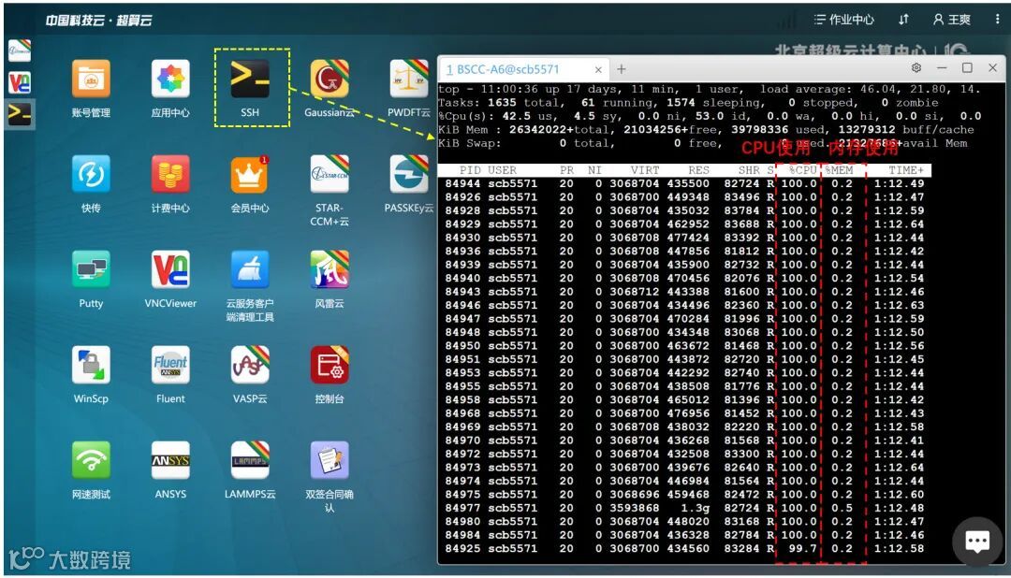
Task: Run the 网速测试 network speed test
Action: [91, 460]
